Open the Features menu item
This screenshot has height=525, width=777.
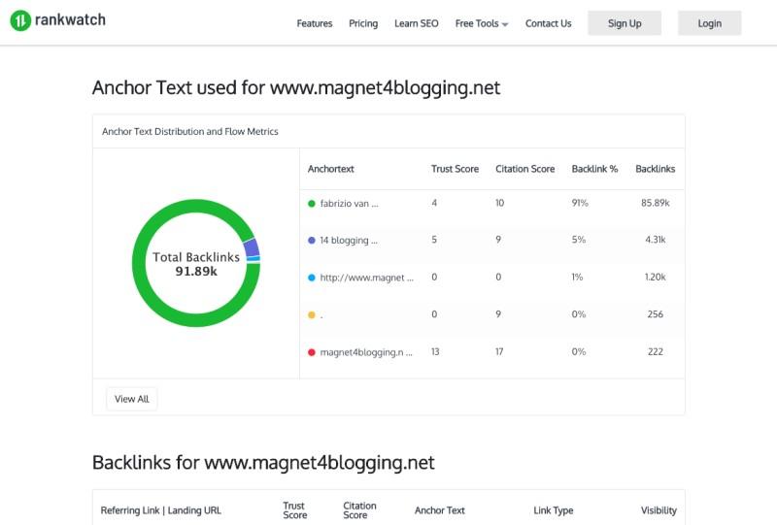pos(314,23)
